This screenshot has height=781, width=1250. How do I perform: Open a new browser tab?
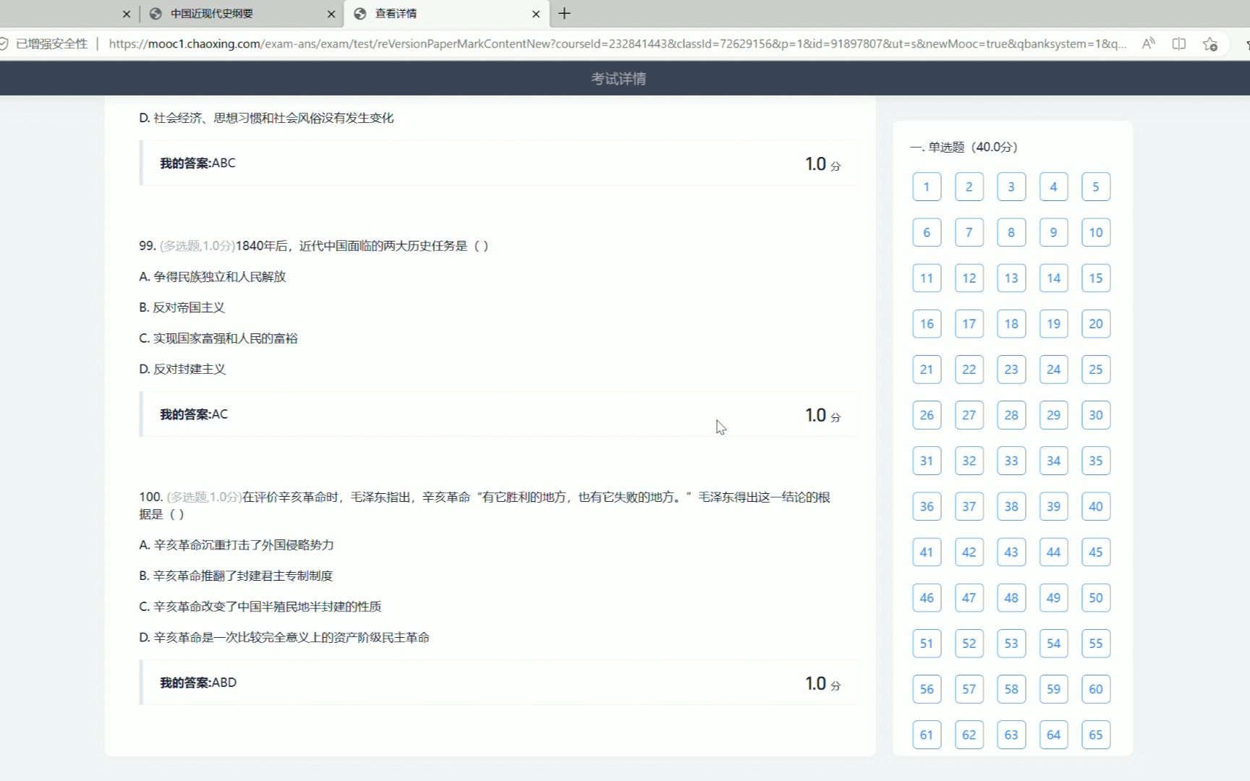click(x=565, y=14)
